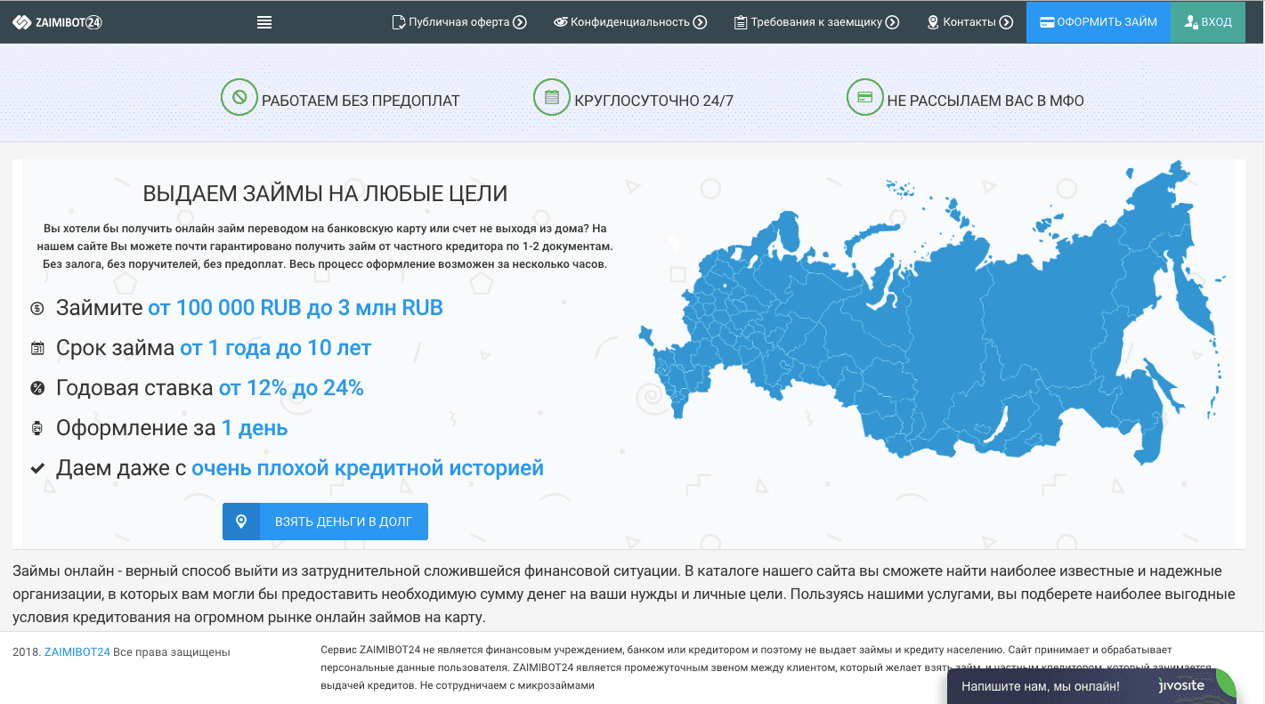Click the percent icon beside Годовая ставка
This screenshot has height=704, width=1265.
tap(36, 387)
